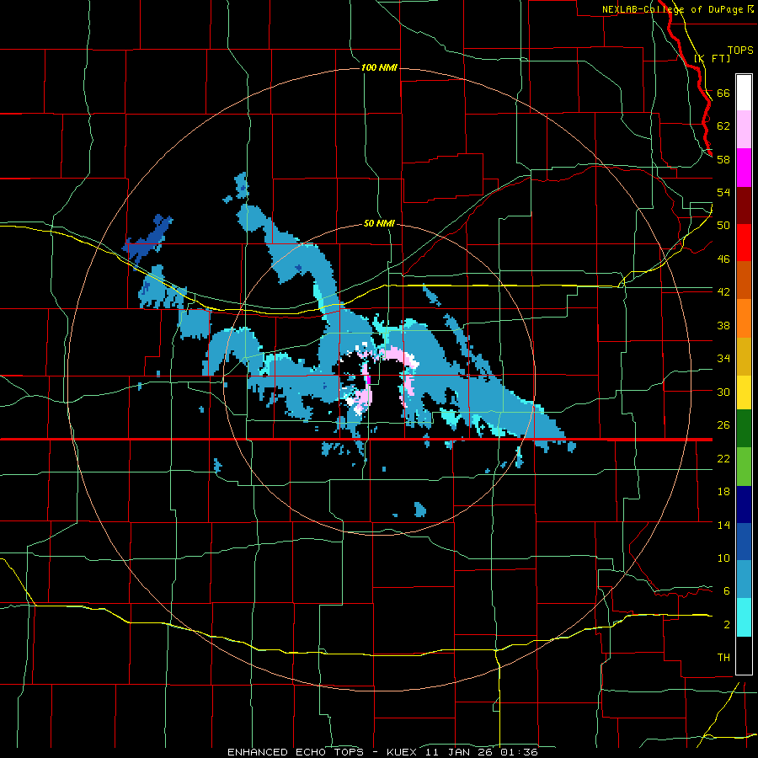Pick the white swatch in legend

tap(744, 93)
